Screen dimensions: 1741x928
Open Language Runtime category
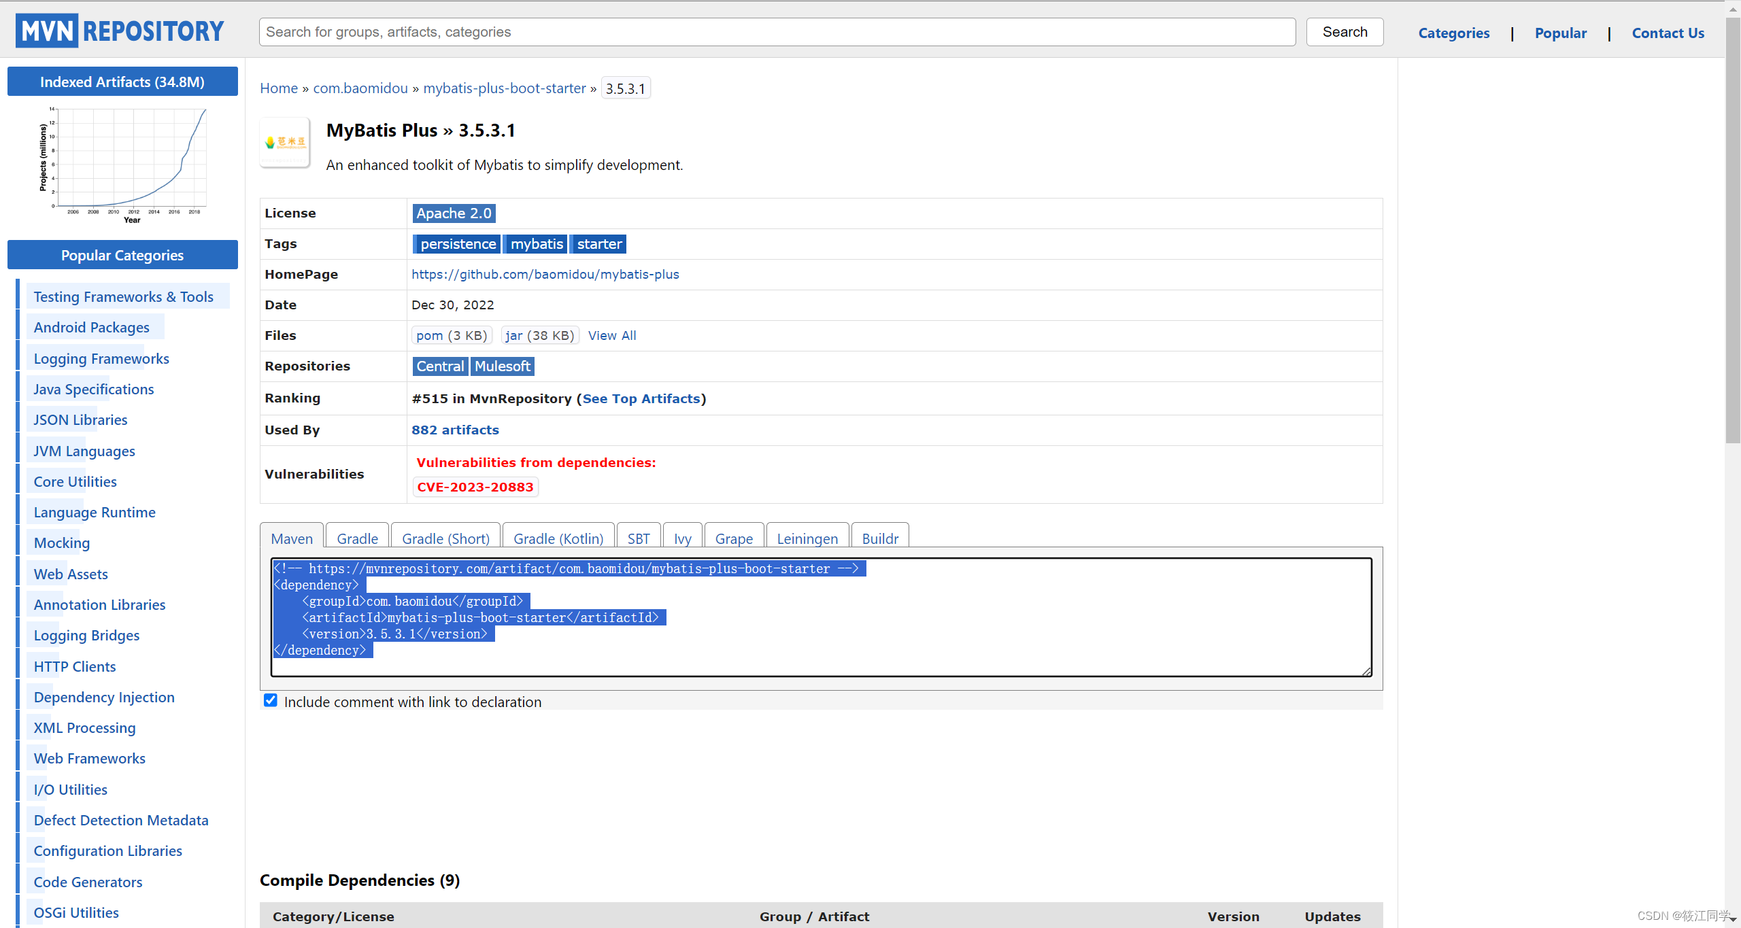pyautogui.click(x=95, y=513)
